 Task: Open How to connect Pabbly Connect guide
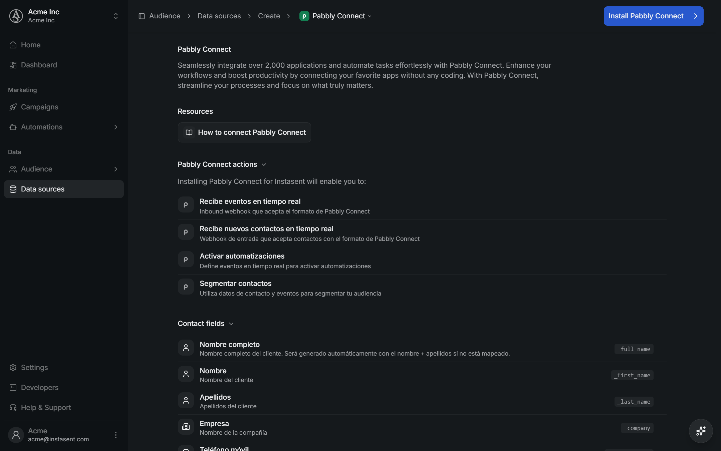244,132
